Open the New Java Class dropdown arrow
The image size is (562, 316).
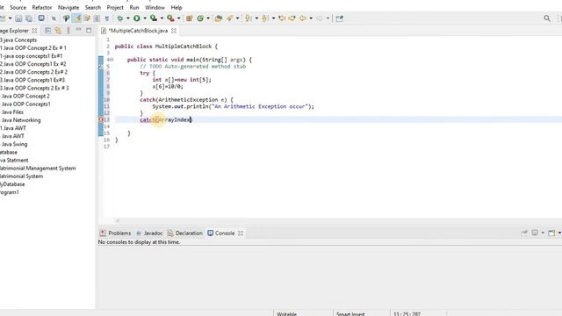coord(208,18)
